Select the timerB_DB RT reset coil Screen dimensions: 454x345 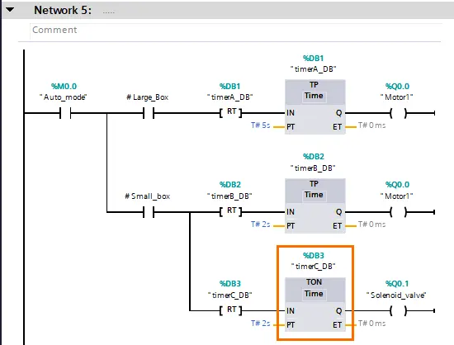[x=231, y=211]
